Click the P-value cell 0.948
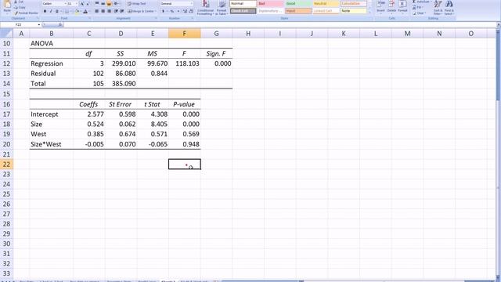 click(185, 144)
